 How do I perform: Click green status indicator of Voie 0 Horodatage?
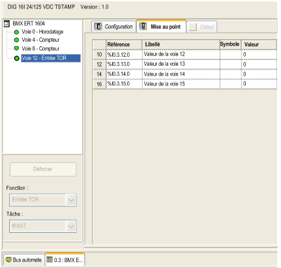16,32
